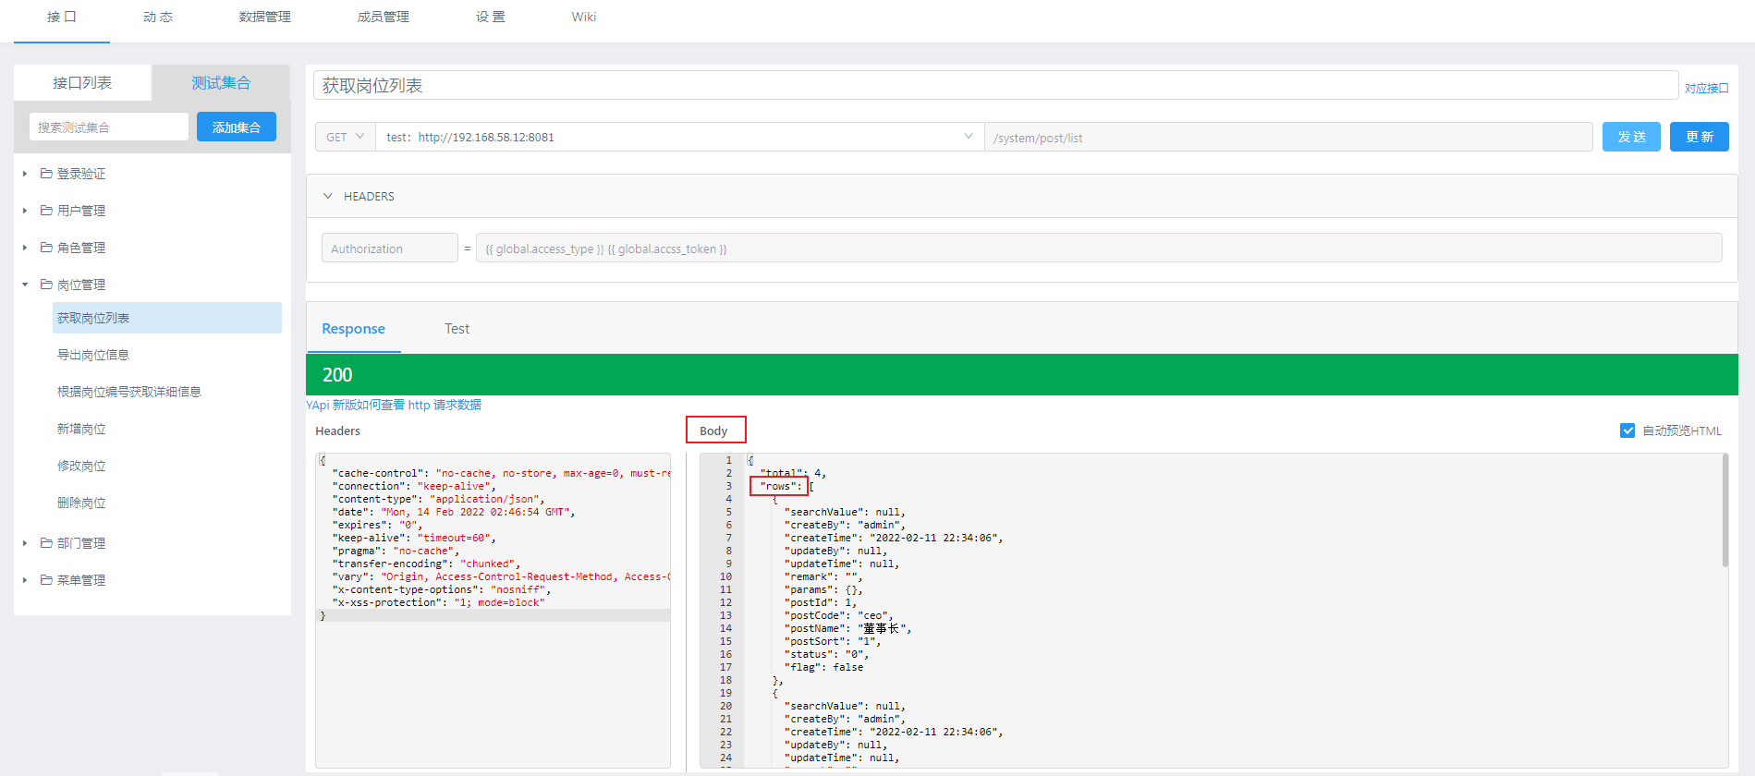
Task: Click the "total": 4 line in body
Action: pos(792,473)
